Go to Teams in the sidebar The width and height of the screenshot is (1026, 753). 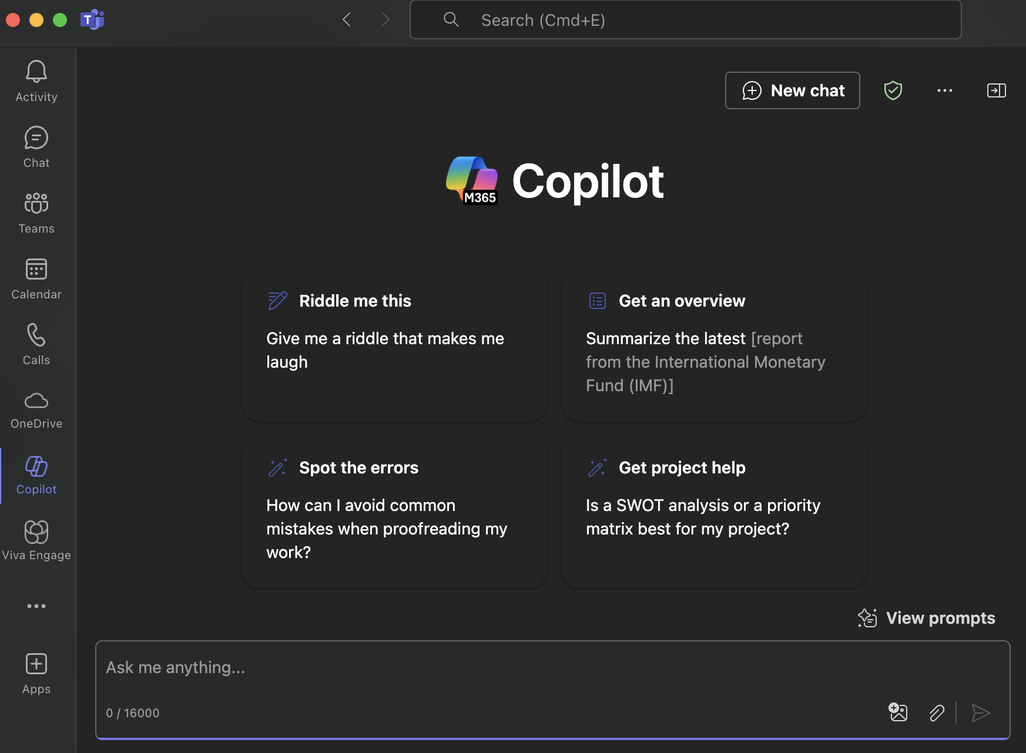(36, 213)
